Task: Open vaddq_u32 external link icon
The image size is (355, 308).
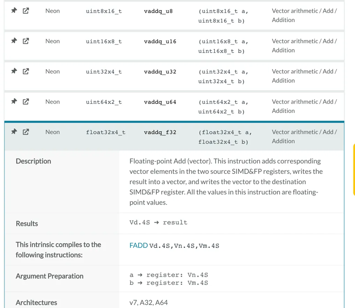Action: coord(26,72)
